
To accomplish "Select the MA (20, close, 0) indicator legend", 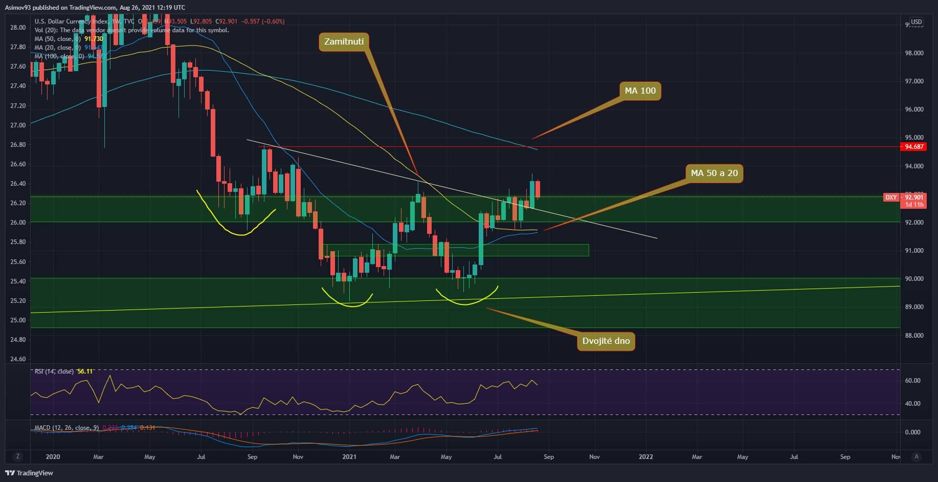I will click(x=69, y=48).
